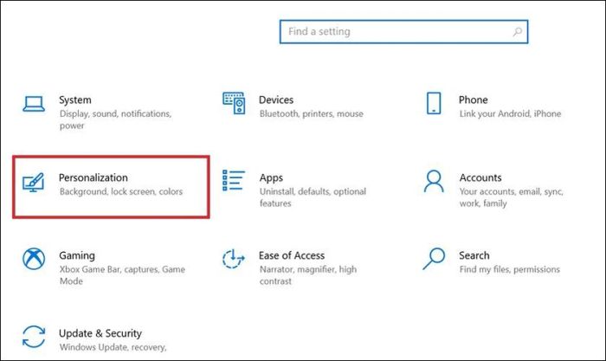Click the magnifier in the search box
Viewport: 606px width, 361px height.
point(517,32)
